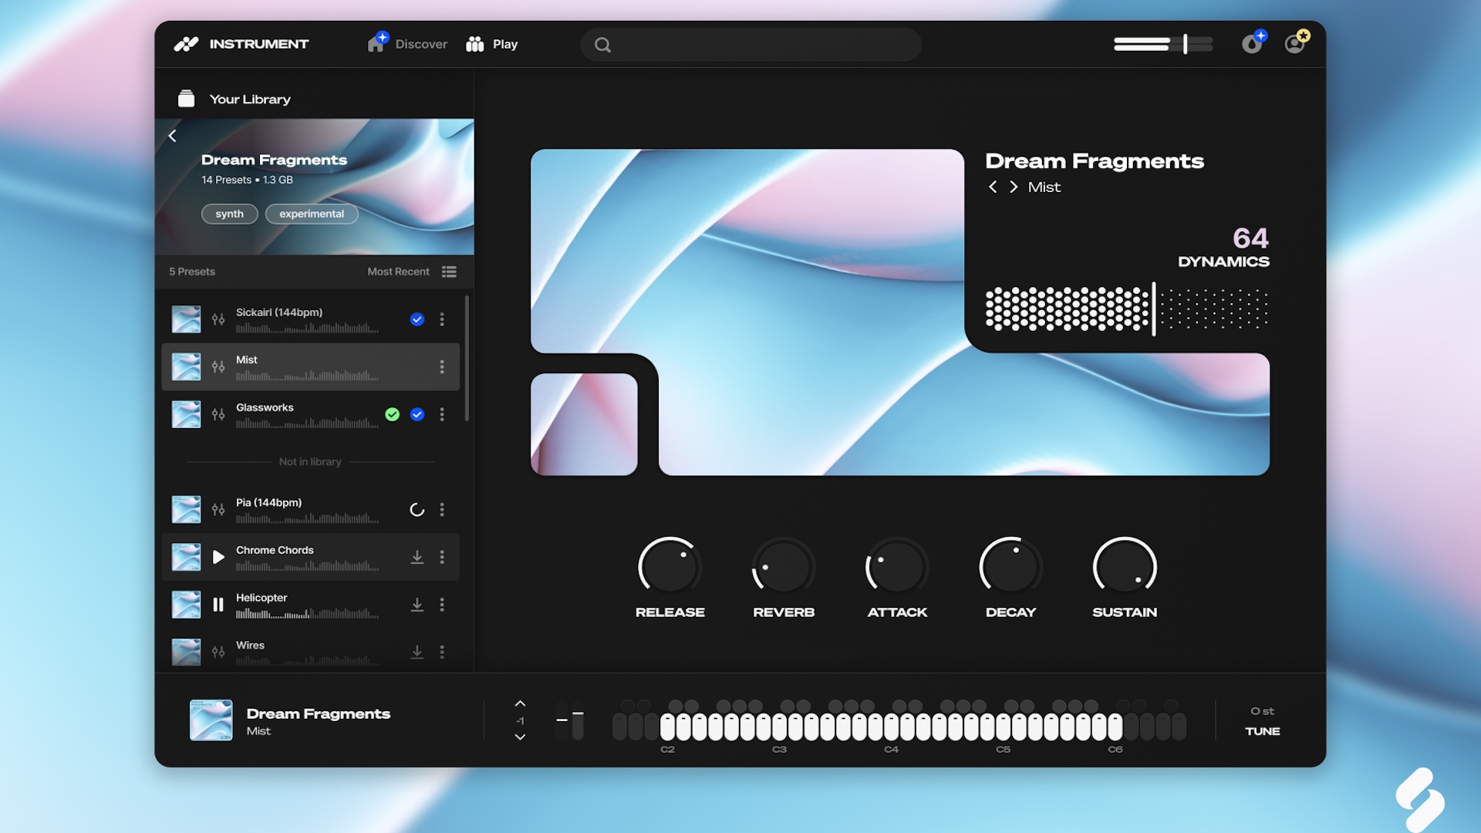Go to next preset using right chevron arrow
Screen dimensions: 1481x833
[x=1013, y=187]
